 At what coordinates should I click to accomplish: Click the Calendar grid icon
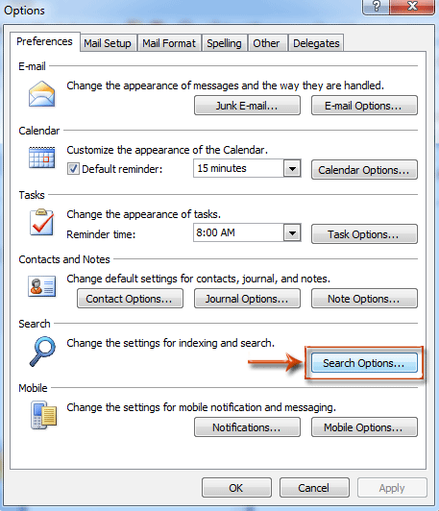click(x=41, y=158)
